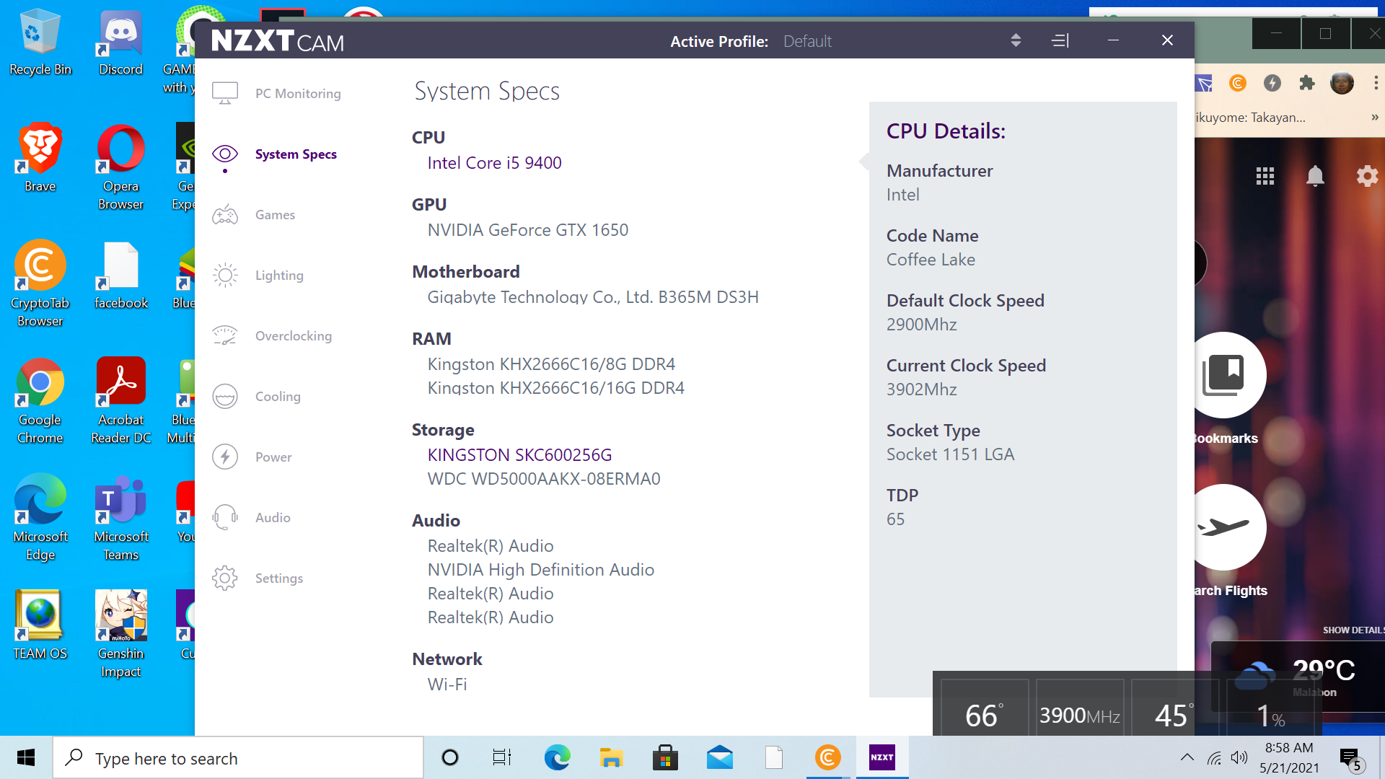Open Microsoft Edge from the taskbar
1385x779 pixels.
click(557, 757)
